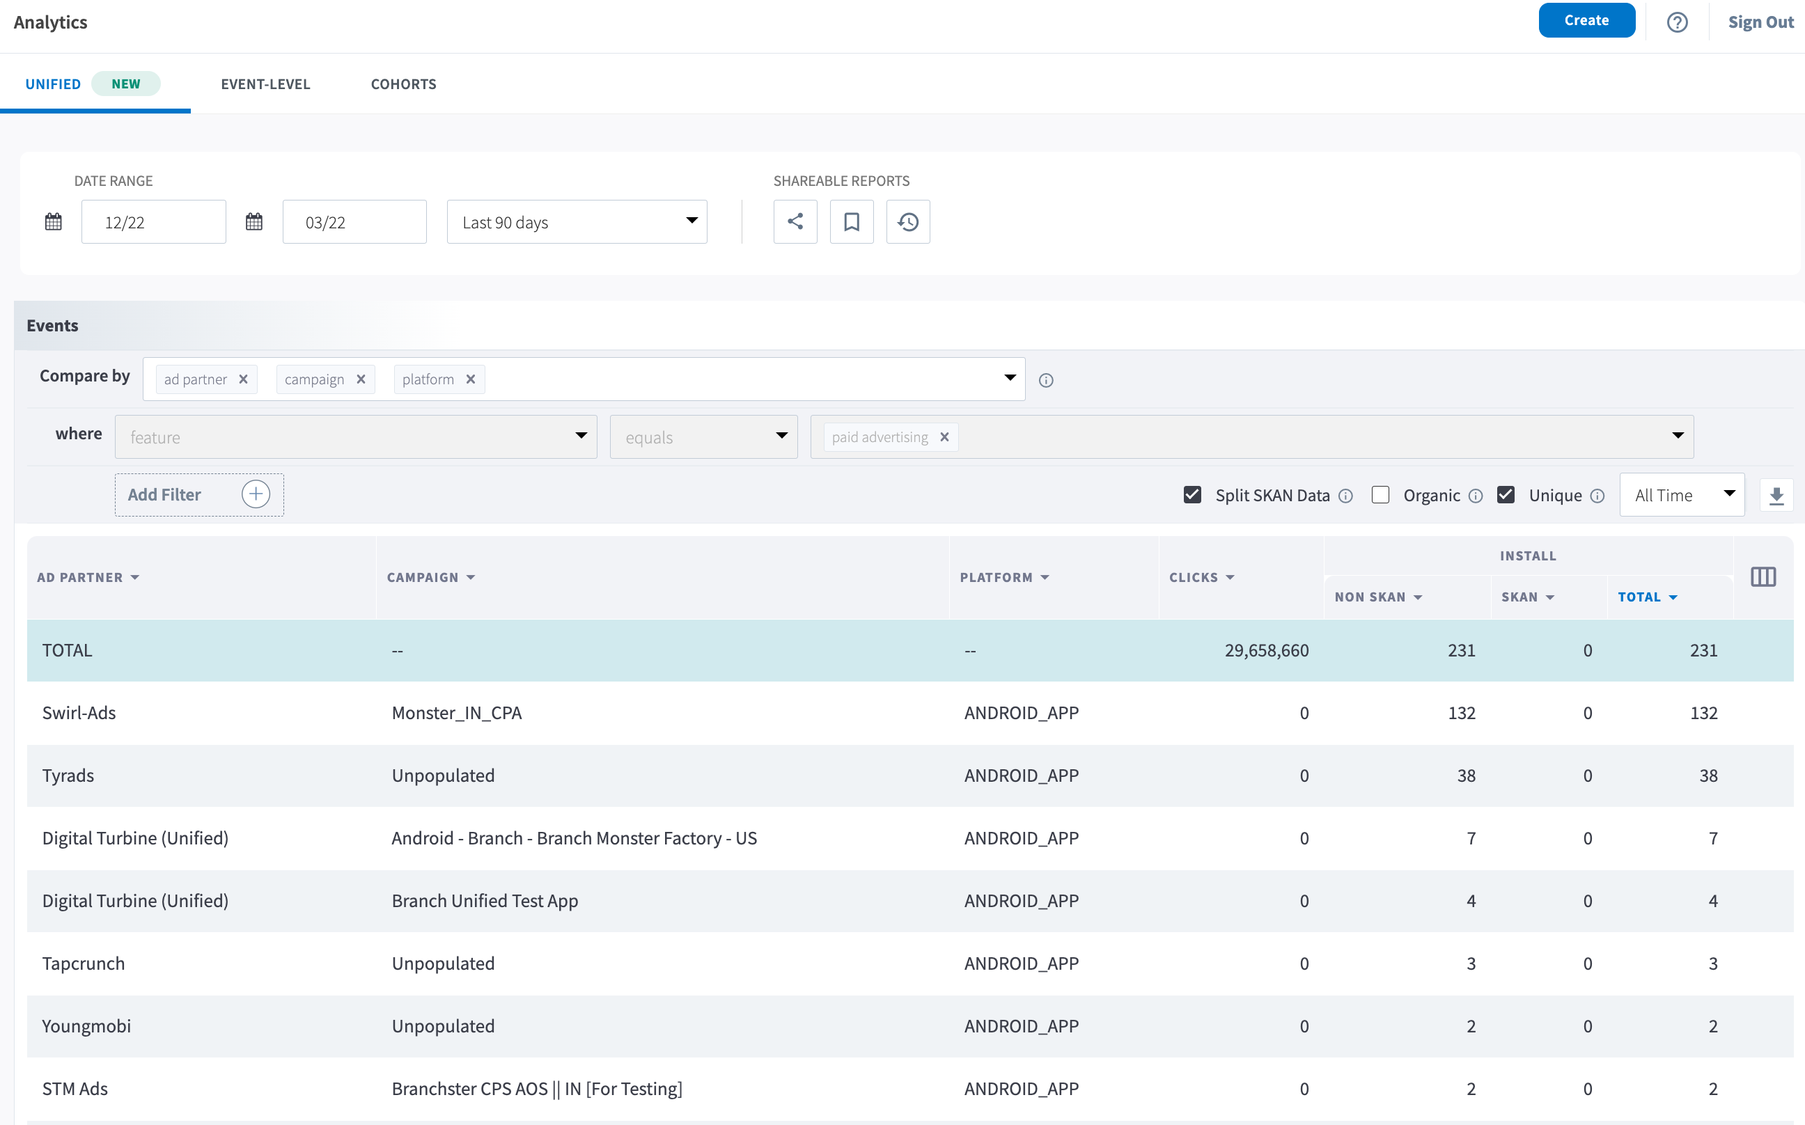
Task: Click the share report icon
Action: pos(795,221)
